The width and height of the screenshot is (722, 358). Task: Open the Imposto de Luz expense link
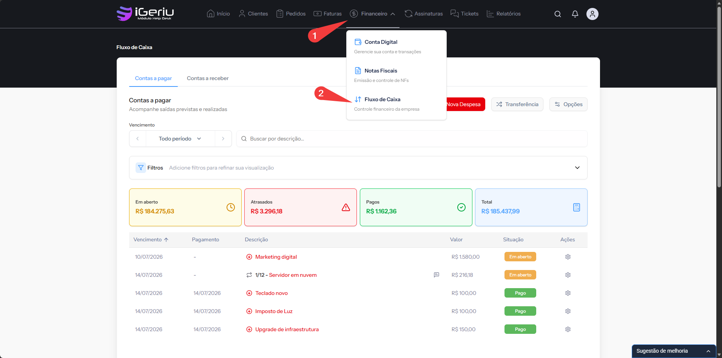click(274, 311)
